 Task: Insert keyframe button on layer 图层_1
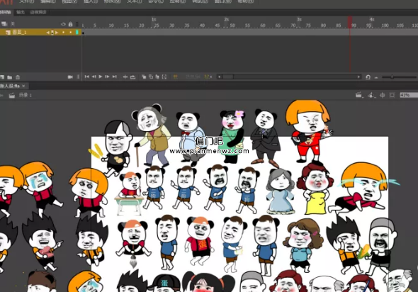[x=52, y=33]
